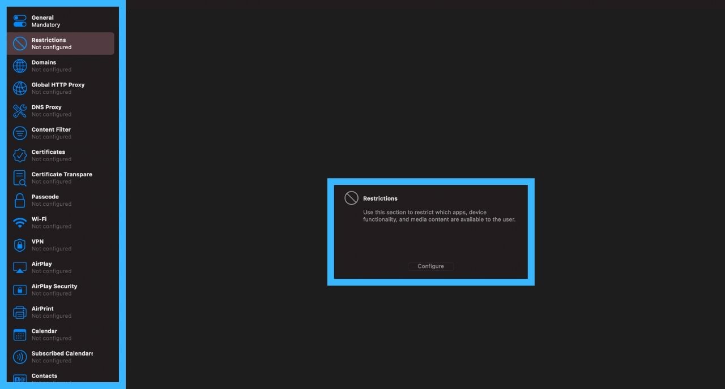This screenshot has height=389, width=725.
Task: Click the Restrictions prohibited-sign sidebar icon
Action: coord(20,44)
